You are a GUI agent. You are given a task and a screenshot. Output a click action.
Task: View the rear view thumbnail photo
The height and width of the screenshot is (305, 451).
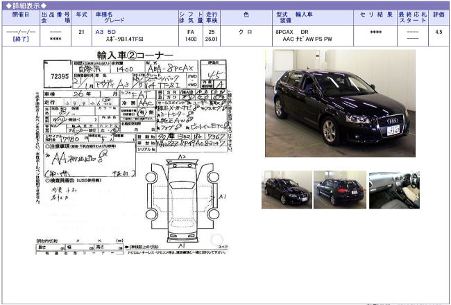coord(340,189)
